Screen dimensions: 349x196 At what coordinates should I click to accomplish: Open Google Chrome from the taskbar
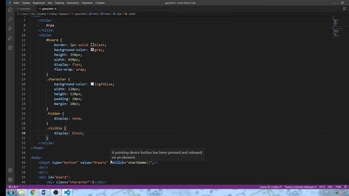[33, 192]
